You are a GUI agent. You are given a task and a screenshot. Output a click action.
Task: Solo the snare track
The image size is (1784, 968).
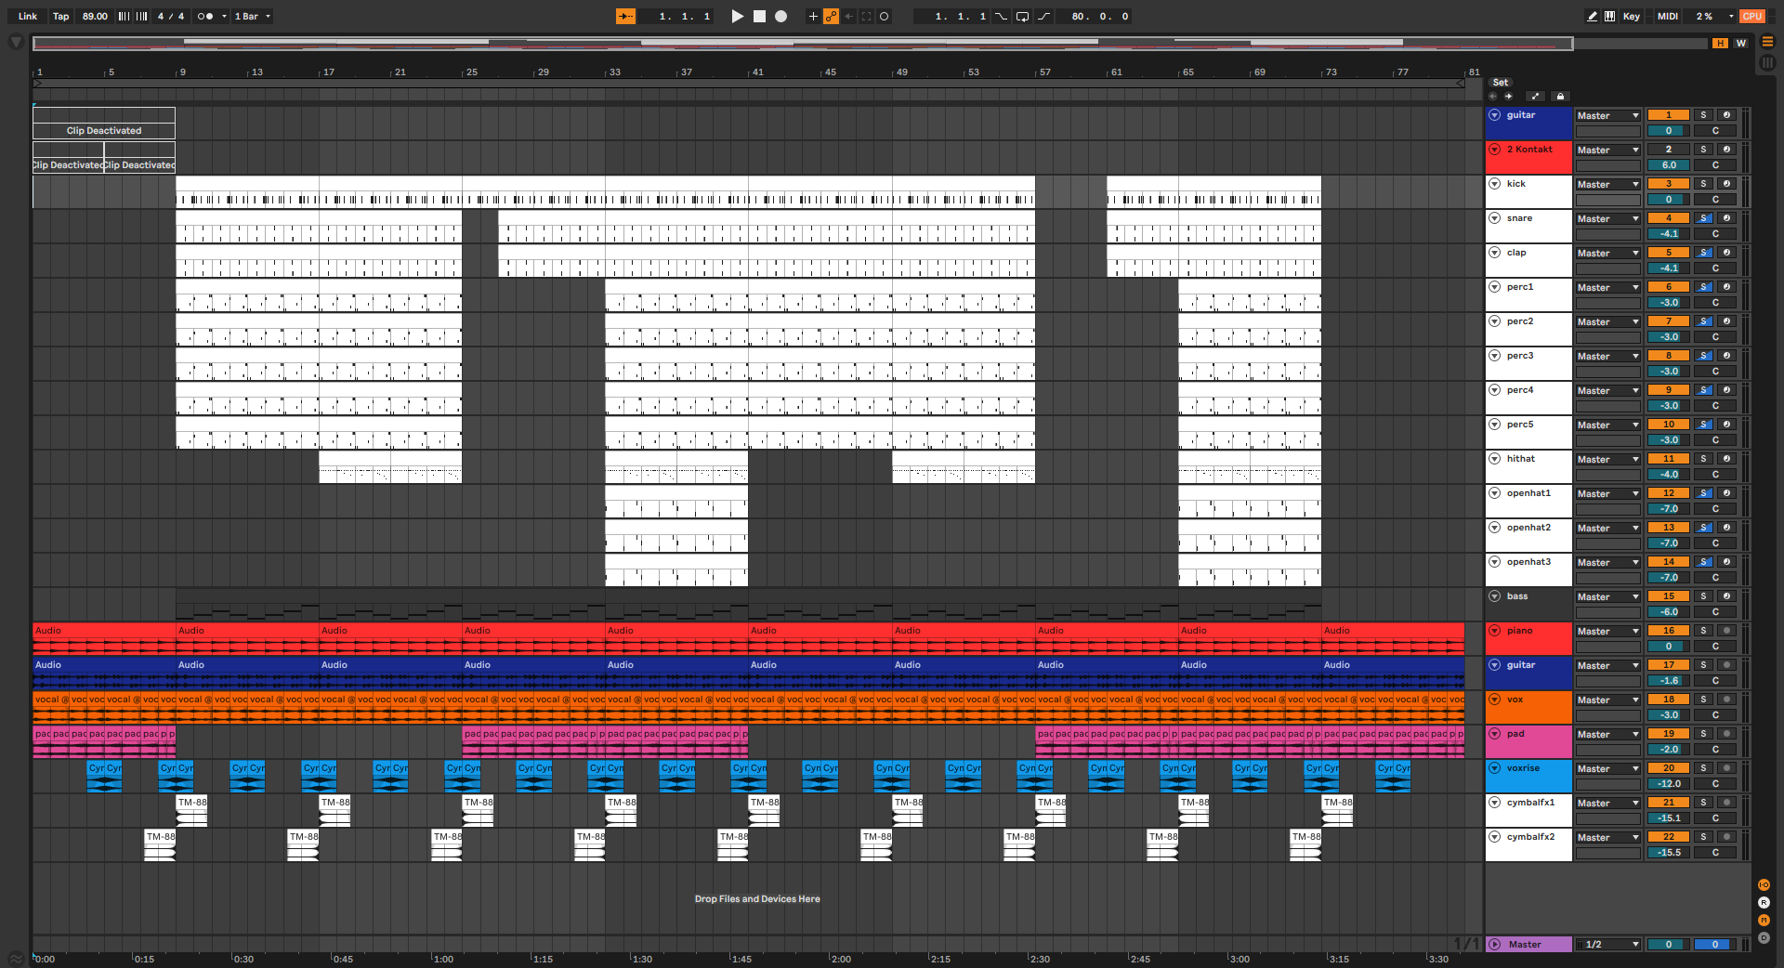[x=1703, y=218]
